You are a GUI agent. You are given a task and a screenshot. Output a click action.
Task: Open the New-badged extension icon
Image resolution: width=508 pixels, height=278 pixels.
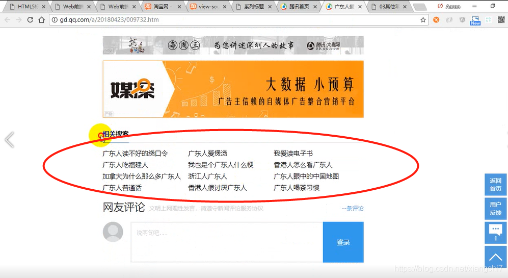475,20
